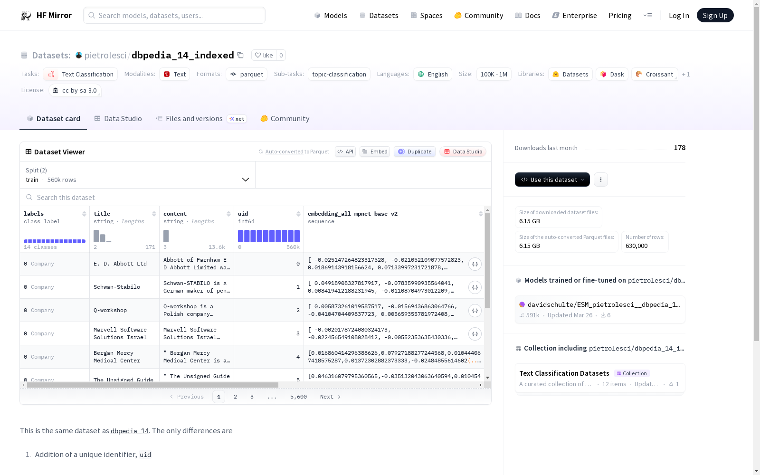The height and width of the screenshot is (475, 760).
Task: Sort the embedding_all-mpnet-base-v2 column
Action: [x=481, y=214]
